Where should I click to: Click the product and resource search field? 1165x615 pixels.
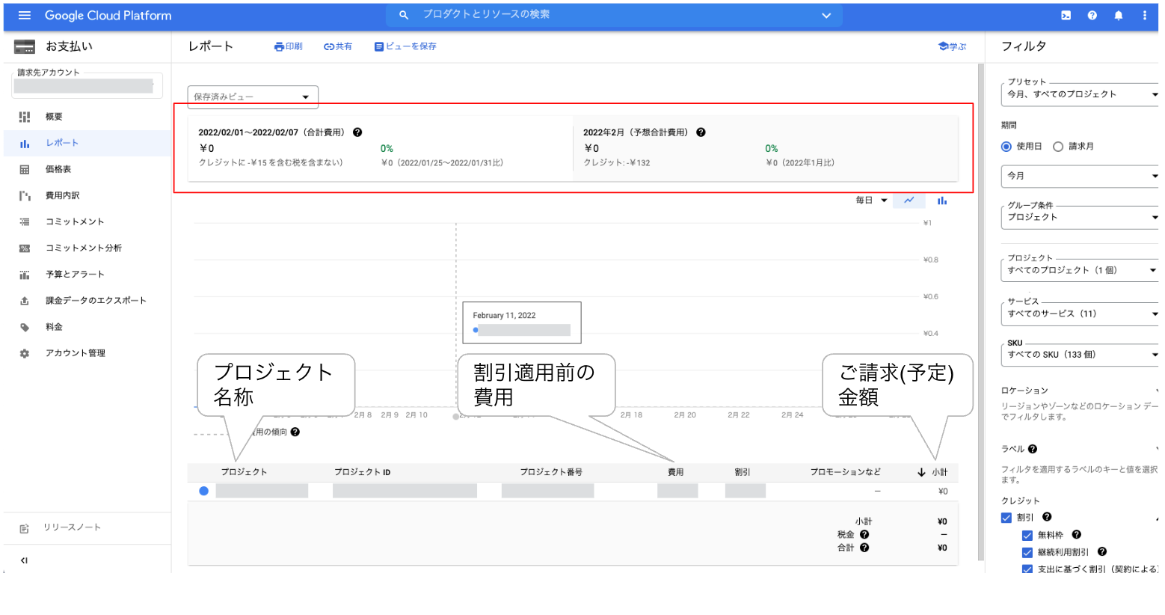[614, 15]
